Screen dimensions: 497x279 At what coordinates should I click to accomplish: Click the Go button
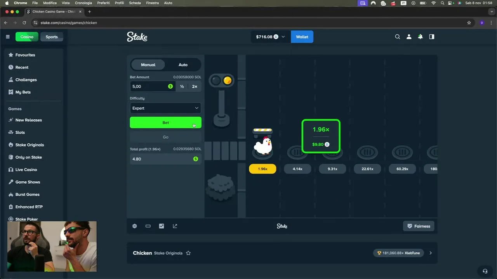click(165, 137)
